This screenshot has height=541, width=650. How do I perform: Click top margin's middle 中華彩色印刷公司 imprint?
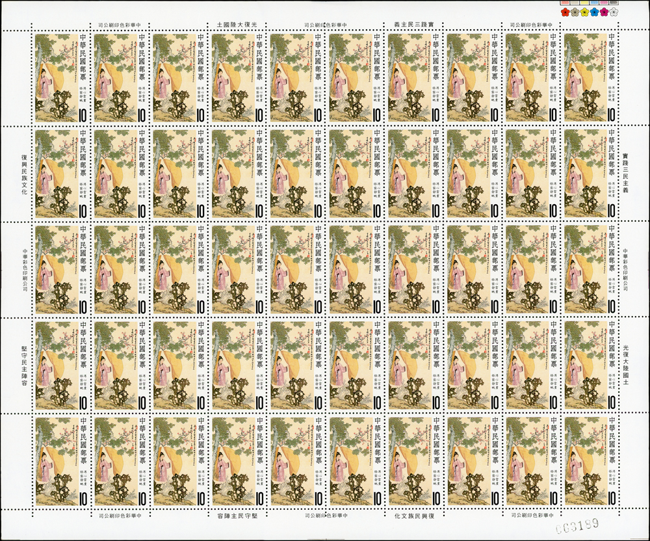326,25
